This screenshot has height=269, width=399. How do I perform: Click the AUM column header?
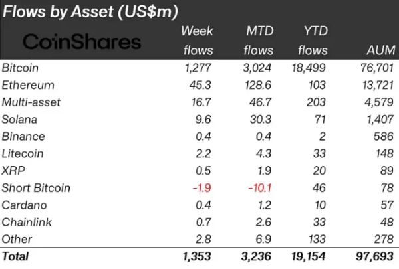click(x=381, y=50)
